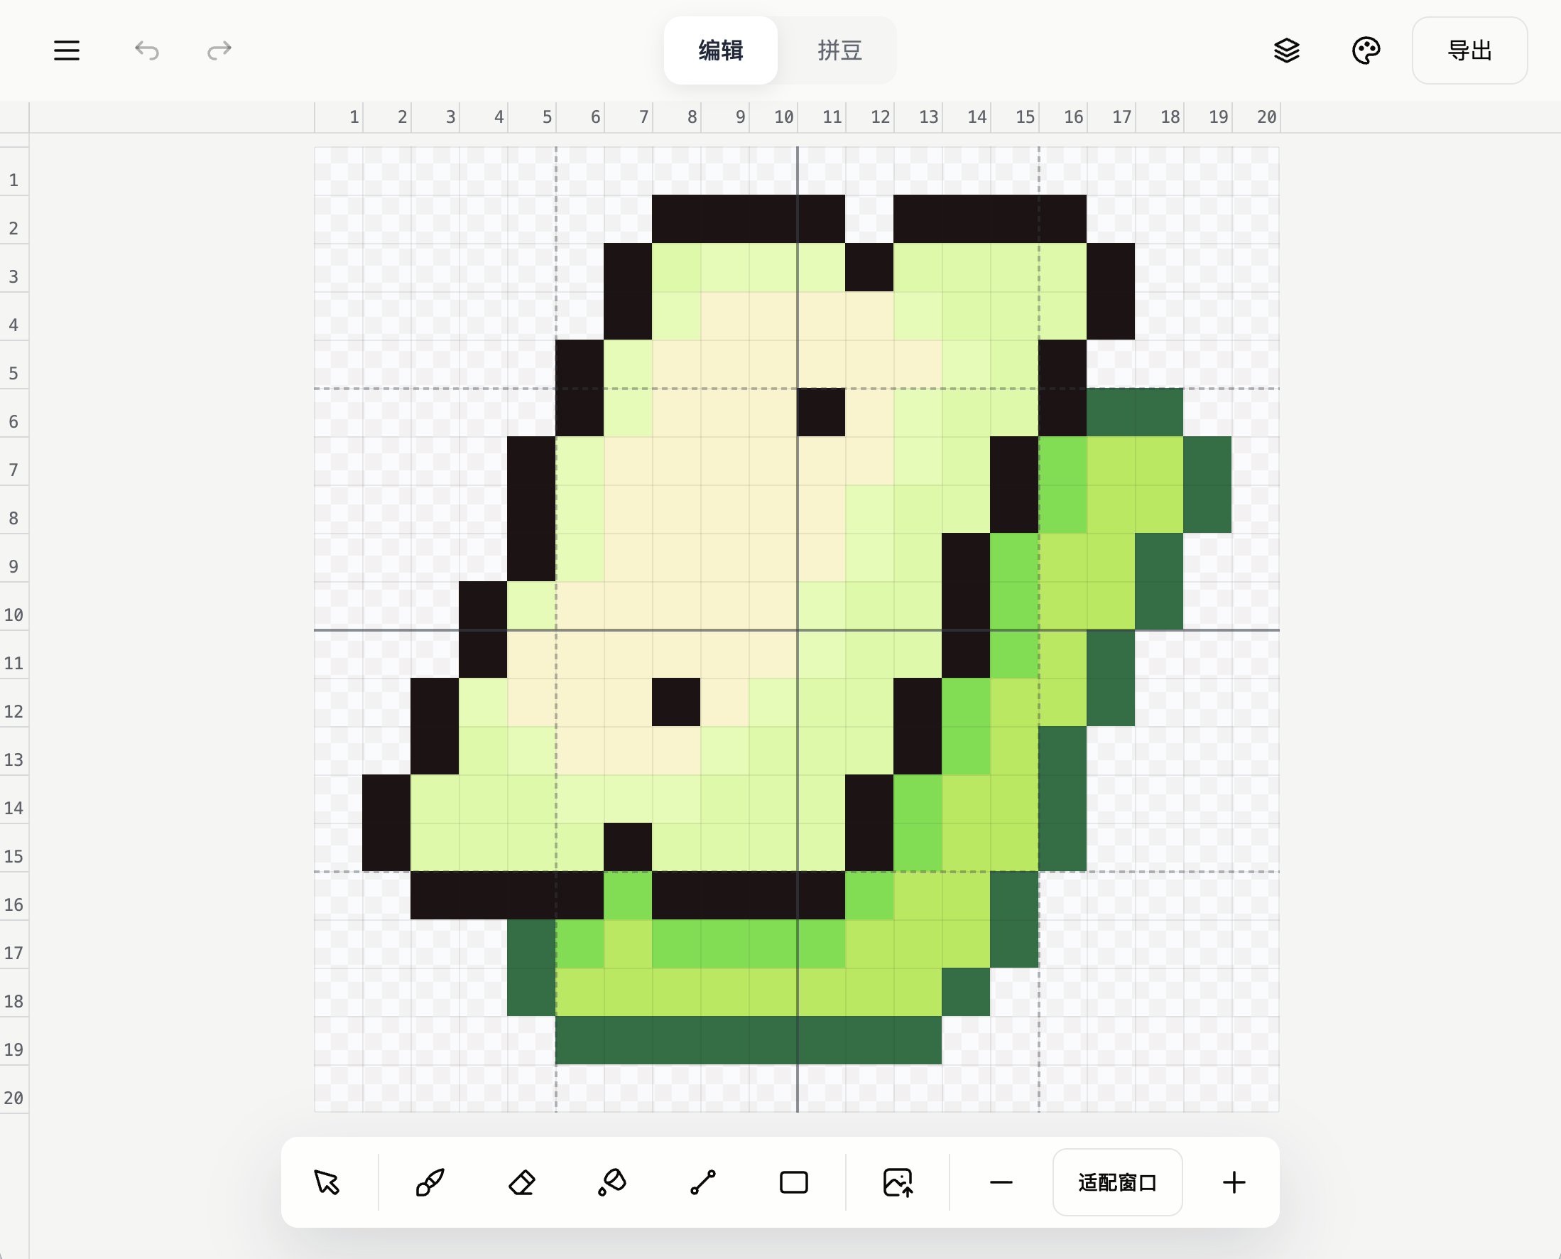
Task: Switch to the 编辑 tab
Action: pyautogui.click(x=721, y=50)
